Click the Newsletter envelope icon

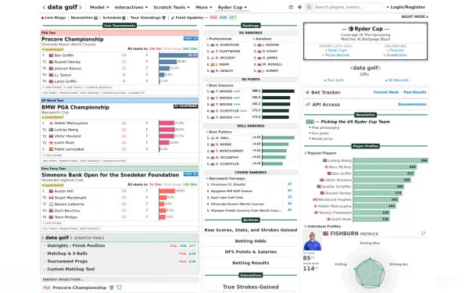95,18
